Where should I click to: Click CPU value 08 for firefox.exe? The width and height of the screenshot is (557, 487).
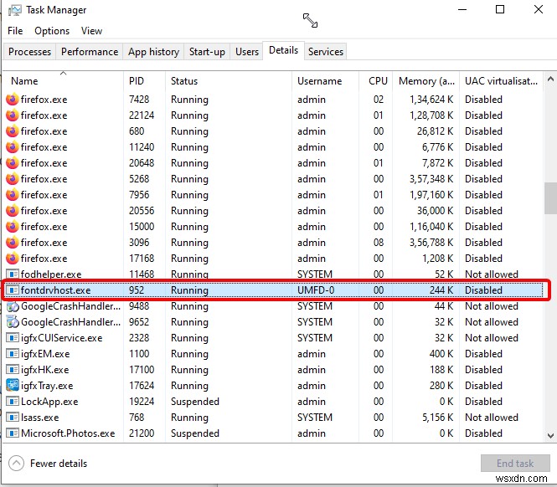[379, 243]
